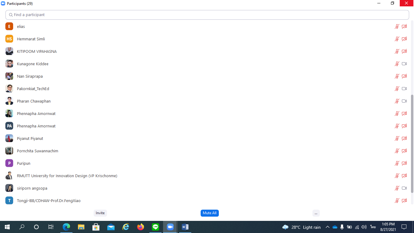Click KITIPOOM VIPAHASNA's muted mic icon
The width and height of the screenshot is (414, 233).
coord(397,51)
